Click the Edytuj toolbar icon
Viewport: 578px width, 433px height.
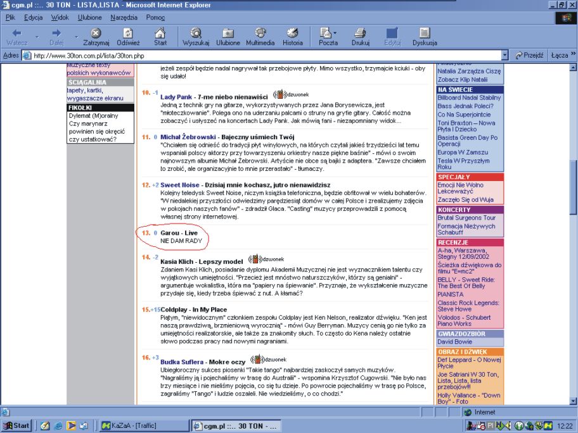[x=392, y=33]
